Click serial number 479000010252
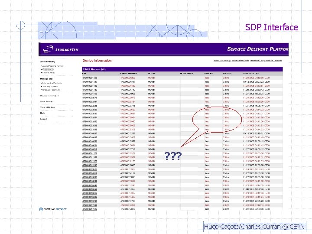Screen dimensions: 312x234 point(128,133)
